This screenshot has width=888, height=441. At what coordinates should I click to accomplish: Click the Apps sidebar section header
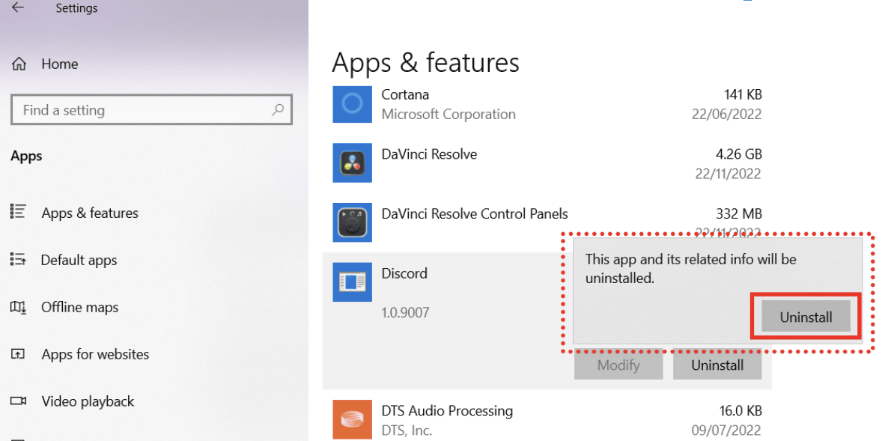click(x=26, y=156)
